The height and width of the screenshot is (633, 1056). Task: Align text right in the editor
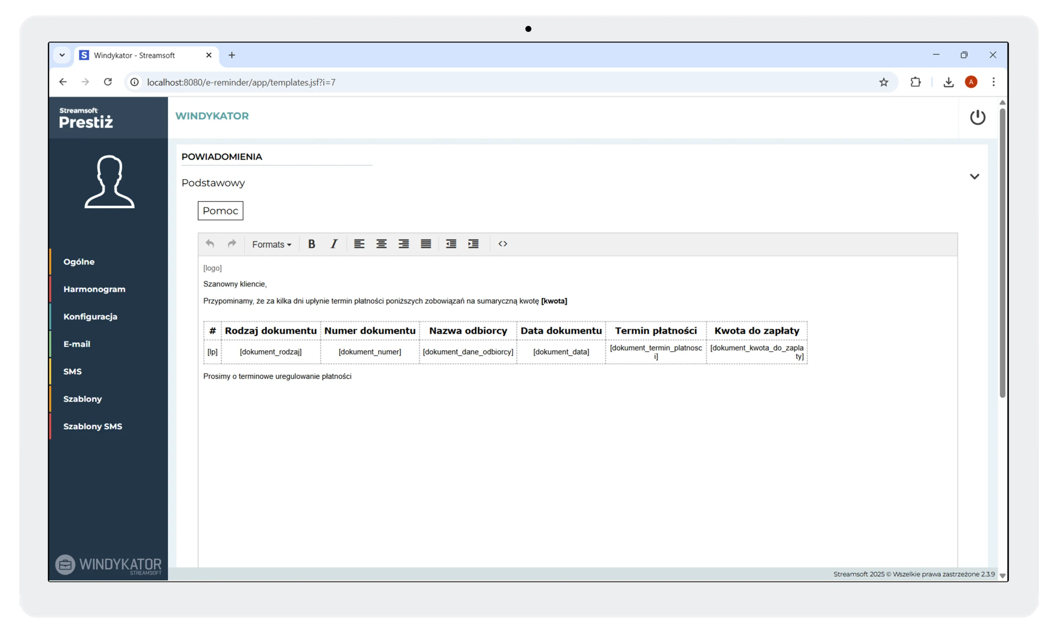tap(403, 244)
